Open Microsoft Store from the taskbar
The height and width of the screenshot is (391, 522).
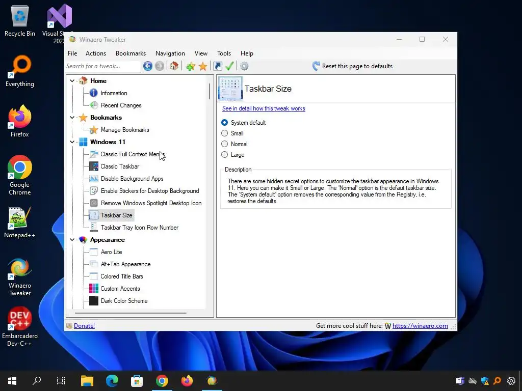(137, 381)
